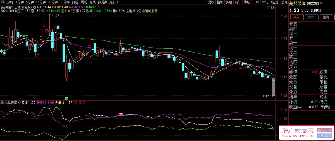Select the 周线 weekly chart tab
335x141 pixels.
(84, 2)
